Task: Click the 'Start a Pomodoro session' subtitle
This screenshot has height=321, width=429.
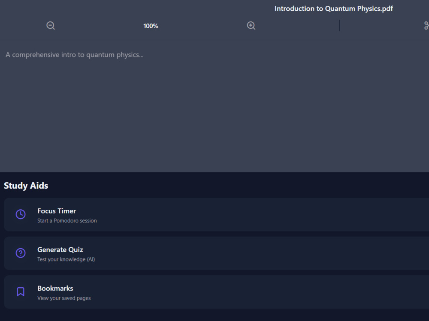Action: click(x=67, y=220)
